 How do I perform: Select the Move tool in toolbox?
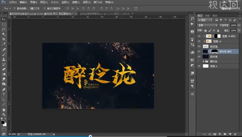tap(4, 19)
